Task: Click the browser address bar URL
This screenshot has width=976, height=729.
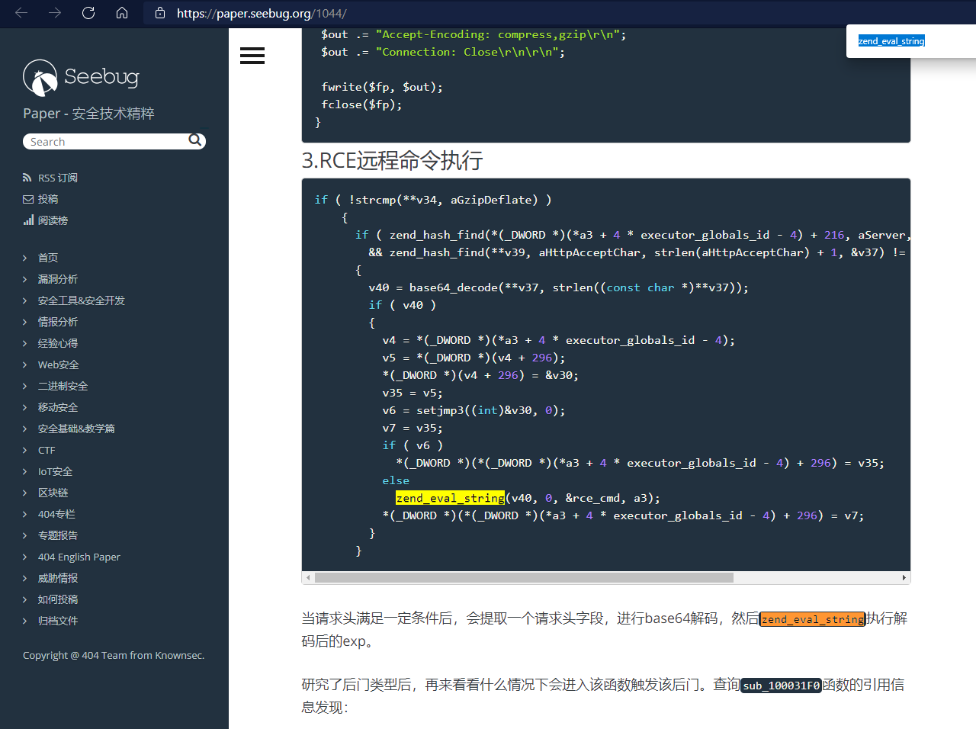Action: [x=262, y=13]
